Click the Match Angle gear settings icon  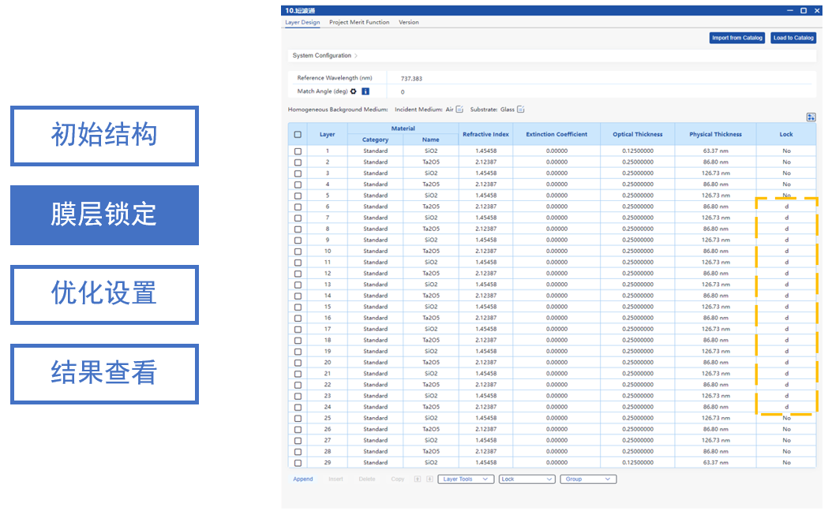[x=354, y=91]
